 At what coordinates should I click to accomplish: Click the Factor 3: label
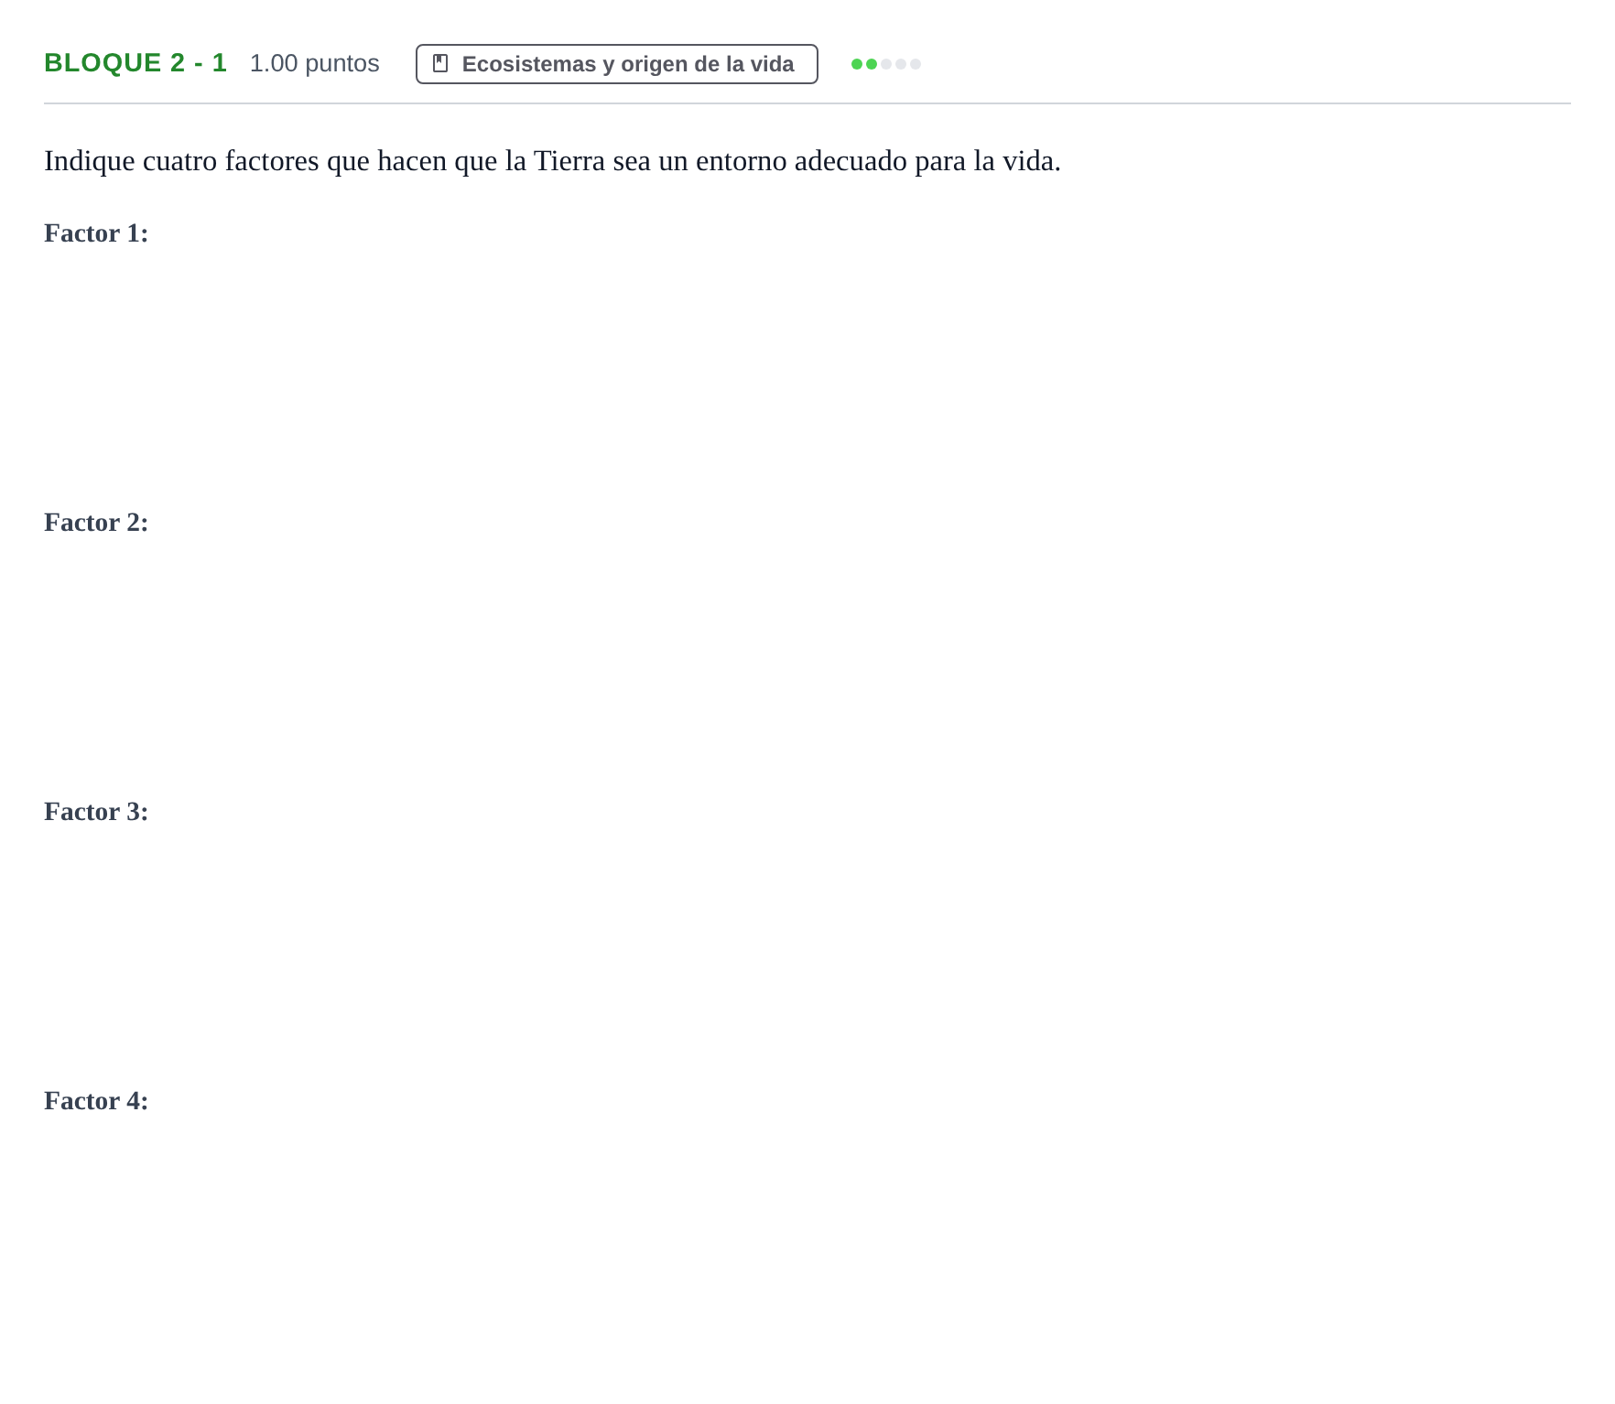(x=96, y=812)
